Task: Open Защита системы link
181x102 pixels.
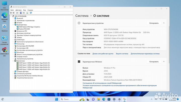Action: click(122, 54)
